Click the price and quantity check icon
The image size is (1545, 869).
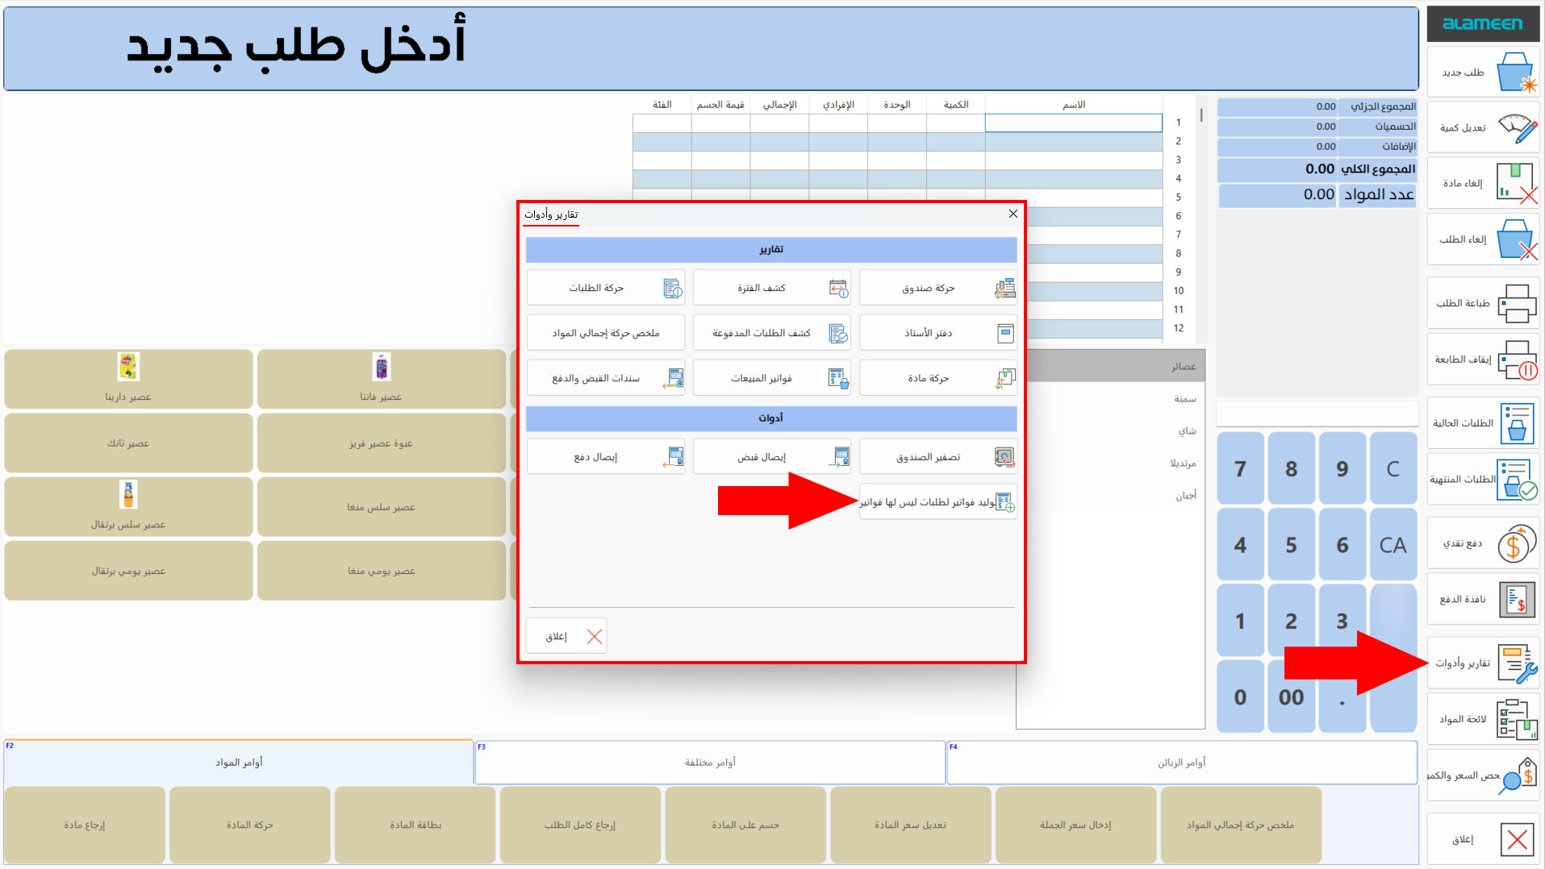click(x=1517, y=775)
